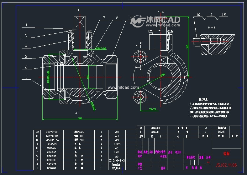This screenshot has height=175, width=247.
Task: Select the ZSQn6-6-3 material cell in the parts list
Action: (117, 160)
